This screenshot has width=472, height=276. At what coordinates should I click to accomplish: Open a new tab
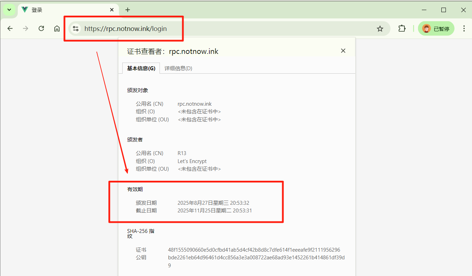pyautogui.click(x=127, y=10)
